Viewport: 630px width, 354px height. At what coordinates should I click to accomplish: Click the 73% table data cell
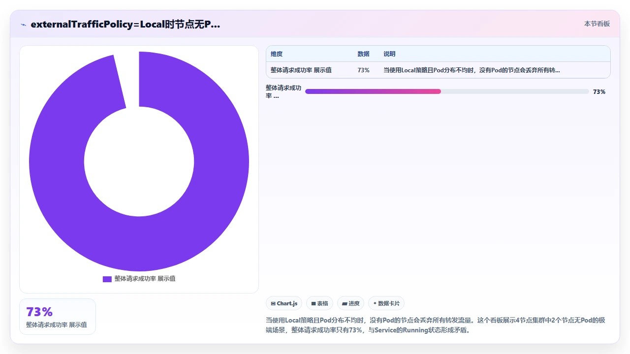click(363, 70)
